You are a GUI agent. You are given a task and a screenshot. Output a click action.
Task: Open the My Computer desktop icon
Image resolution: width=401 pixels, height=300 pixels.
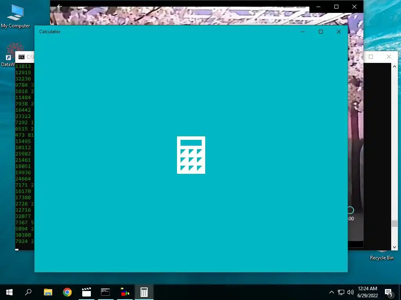tap(15, 16)
